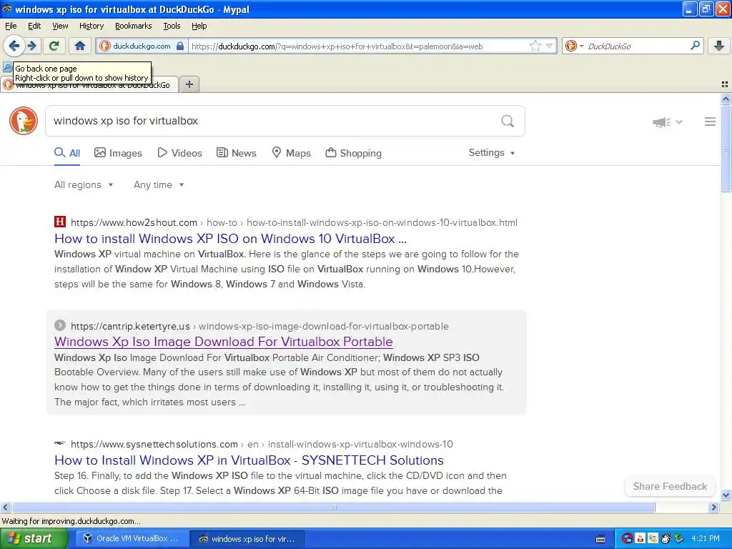Screen dimensions: 732x549
Task: Click the DuckDuckGo duck logo
Action: tap(24, 121)
